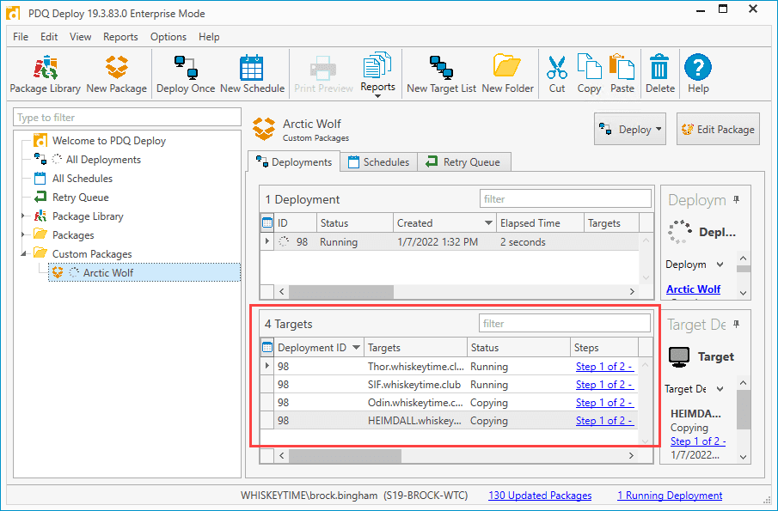Open Step 1 of 2 link for Thor
The width and height of the screenshot is (778, 511).
(x=604, y=367)
